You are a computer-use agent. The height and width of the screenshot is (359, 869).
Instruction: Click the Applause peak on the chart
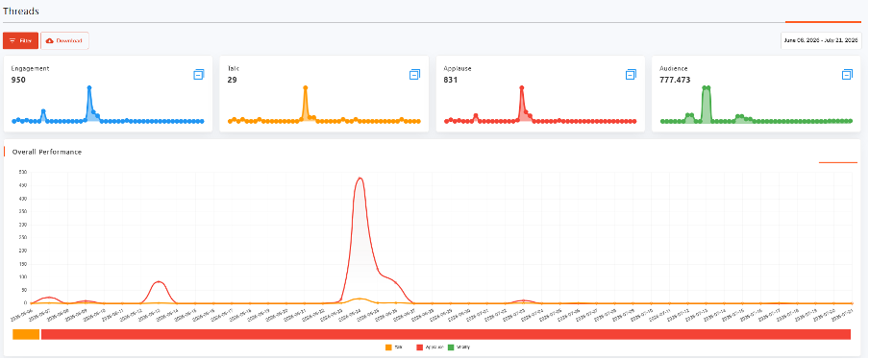point(360,179)
